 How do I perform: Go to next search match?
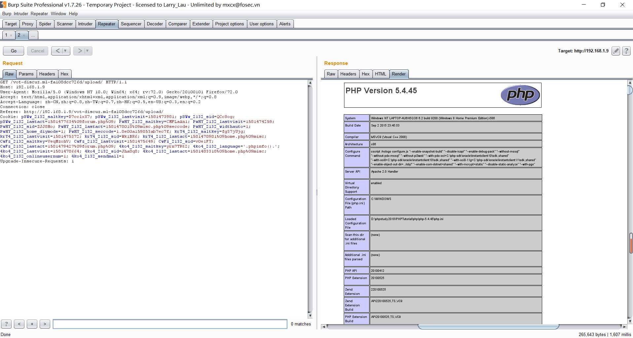point(45,324)
